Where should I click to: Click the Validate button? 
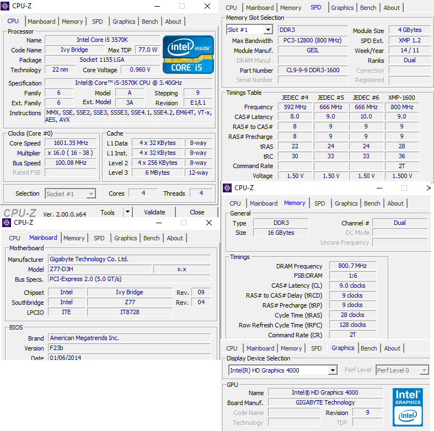point(154,212)
